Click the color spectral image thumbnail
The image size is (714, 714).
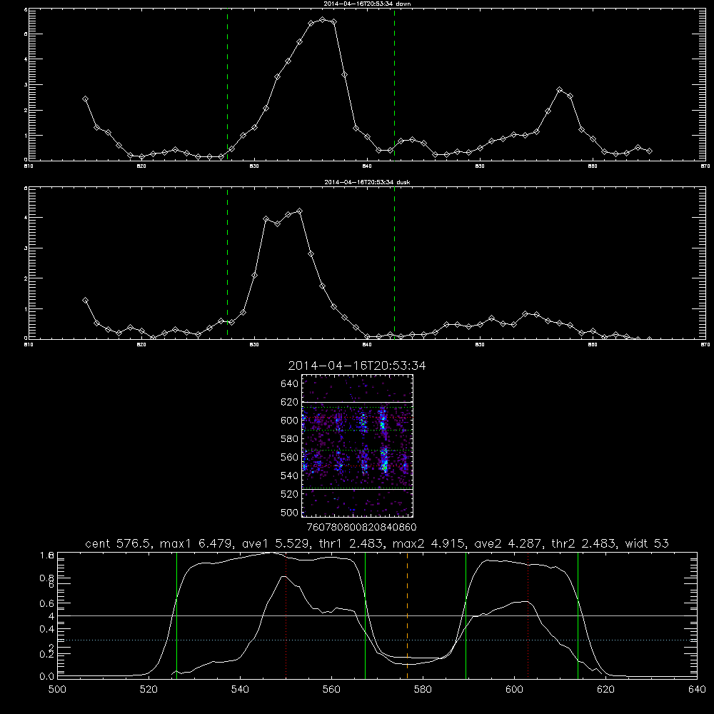pos(358,446)
